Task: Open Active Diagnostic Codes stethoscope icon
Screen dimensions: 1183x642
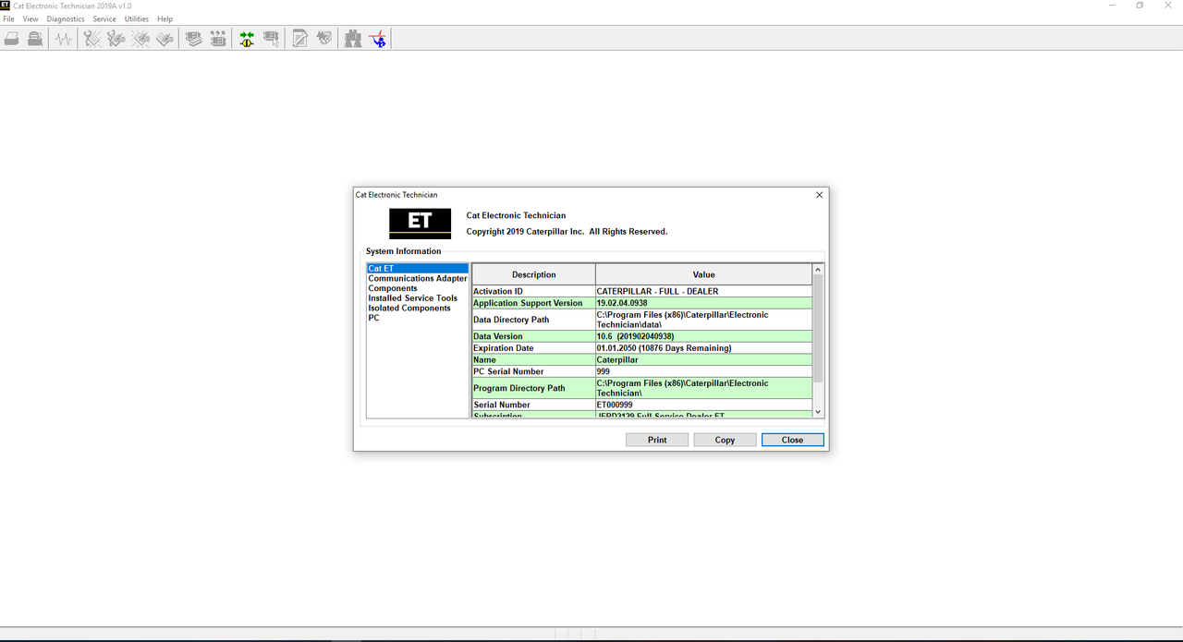Action: click(92, 39)
